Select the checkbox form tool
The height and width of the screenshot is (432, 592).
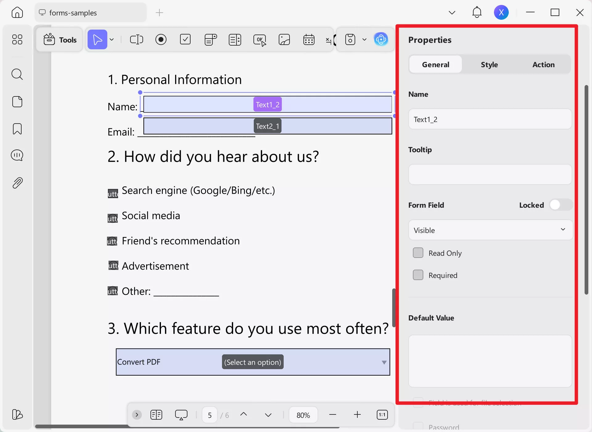(185, 39)
